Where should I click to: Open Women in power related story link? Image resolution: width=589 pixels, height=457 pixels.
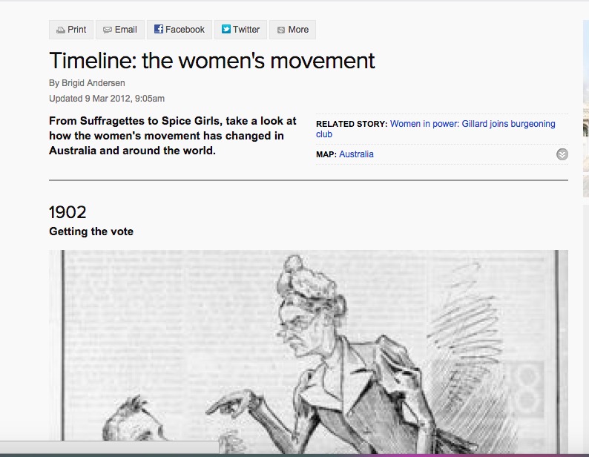click(435, 129)
